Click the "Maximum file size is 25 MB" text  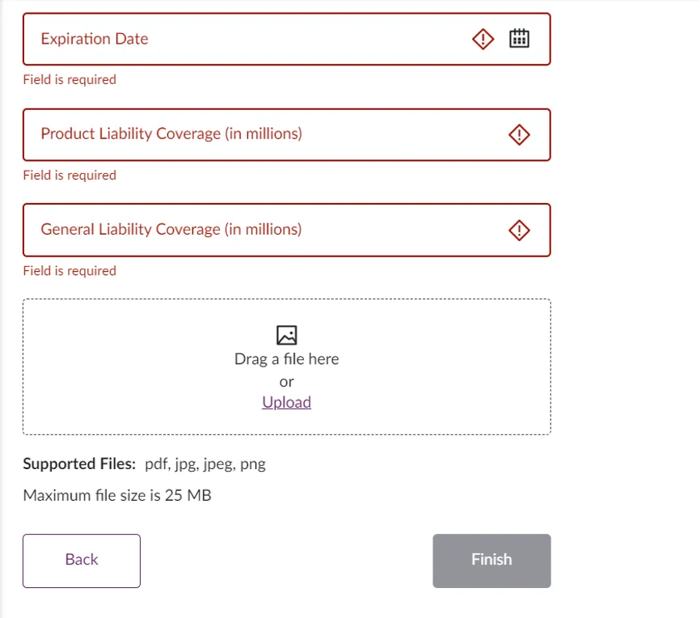pos(117,495)
